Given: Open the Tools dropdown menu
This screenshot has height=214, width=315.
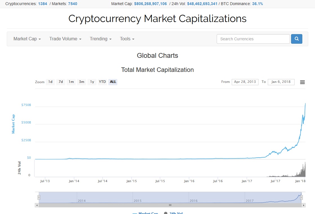Looking at the screenshot, I should [x=127, y=39].
